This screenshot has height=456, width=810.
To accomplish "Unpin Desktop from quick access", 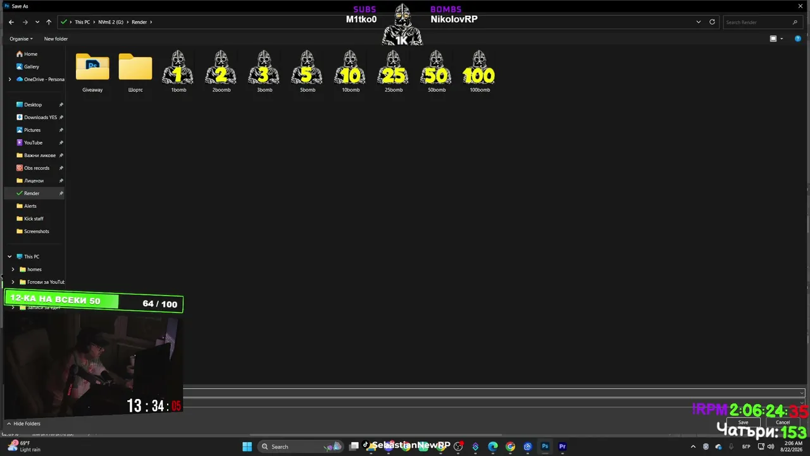I will [x=61, y=104].
